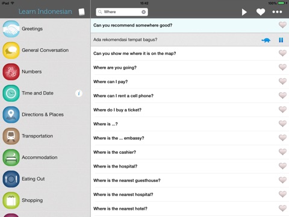Select phrase 'Where can I rent a cell phone?'
The image size is (289, 217).
[123, 96]
